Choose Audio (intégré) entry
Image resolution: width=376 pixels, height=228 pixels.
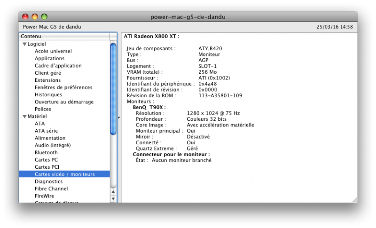[53, 145]
